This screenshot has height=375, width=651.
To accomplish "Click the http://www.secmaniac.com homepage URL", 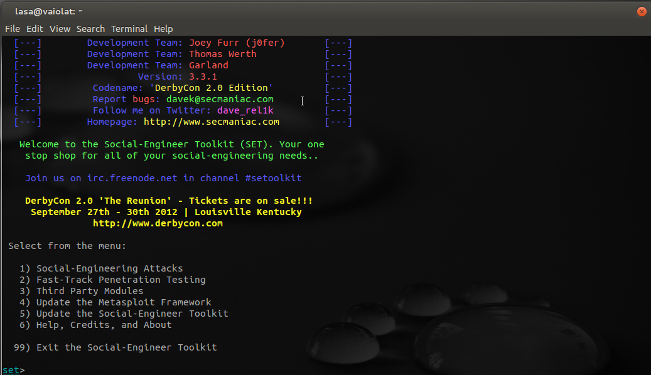I will (212, 122).
